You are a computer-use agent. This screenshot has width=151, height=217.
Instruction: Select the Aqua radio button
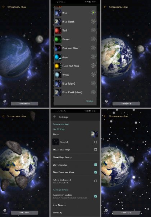[x=93, y=57]
